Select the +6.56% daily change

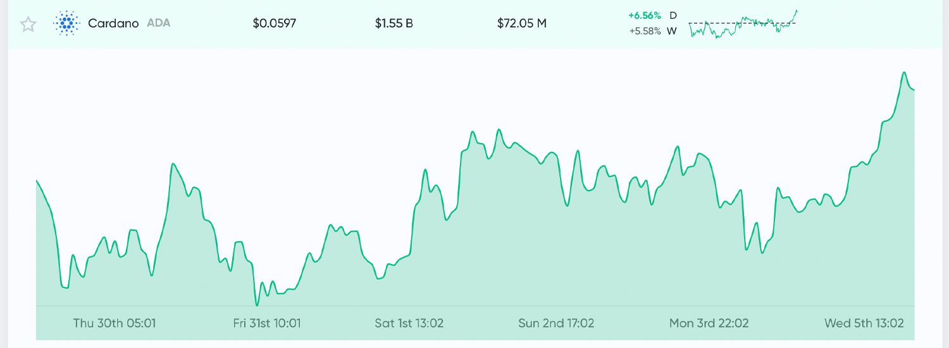point(645,16)
